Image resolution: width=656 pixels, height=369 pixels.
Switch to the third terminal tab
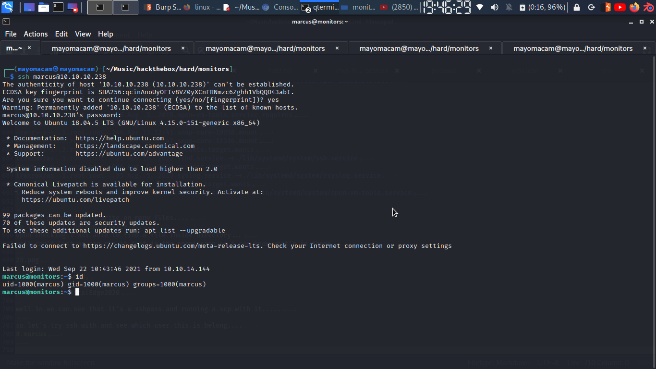click(271, 48)
